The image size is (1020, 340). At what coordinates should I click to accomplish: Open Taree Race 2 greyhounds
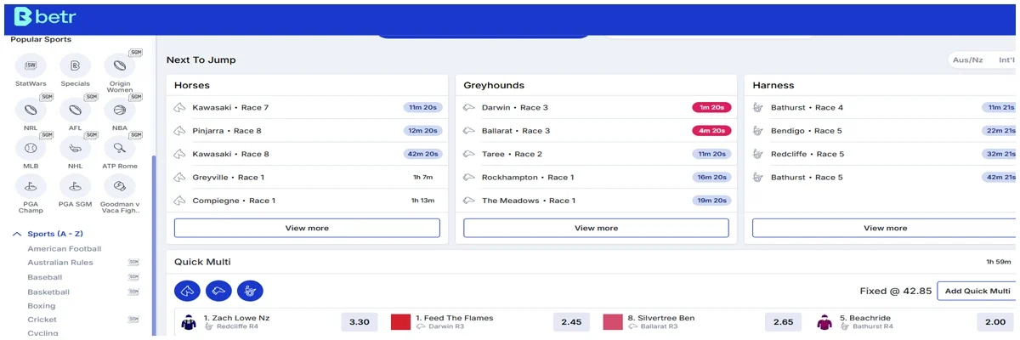coord(596,154)
